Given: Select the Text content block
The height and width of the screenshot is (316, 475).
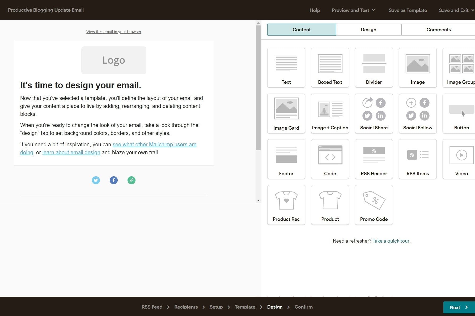Looking at the screenshot, I should pyautogui.click(x=286, y=68).
